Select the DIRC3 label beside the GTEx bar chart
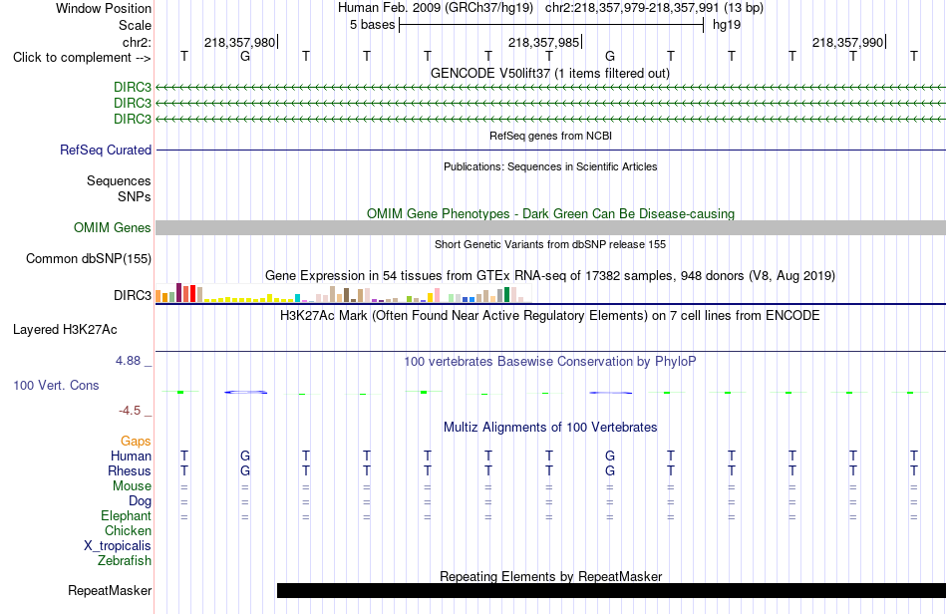Viewport: 947px width, 614px height. (x=133, y=295)
